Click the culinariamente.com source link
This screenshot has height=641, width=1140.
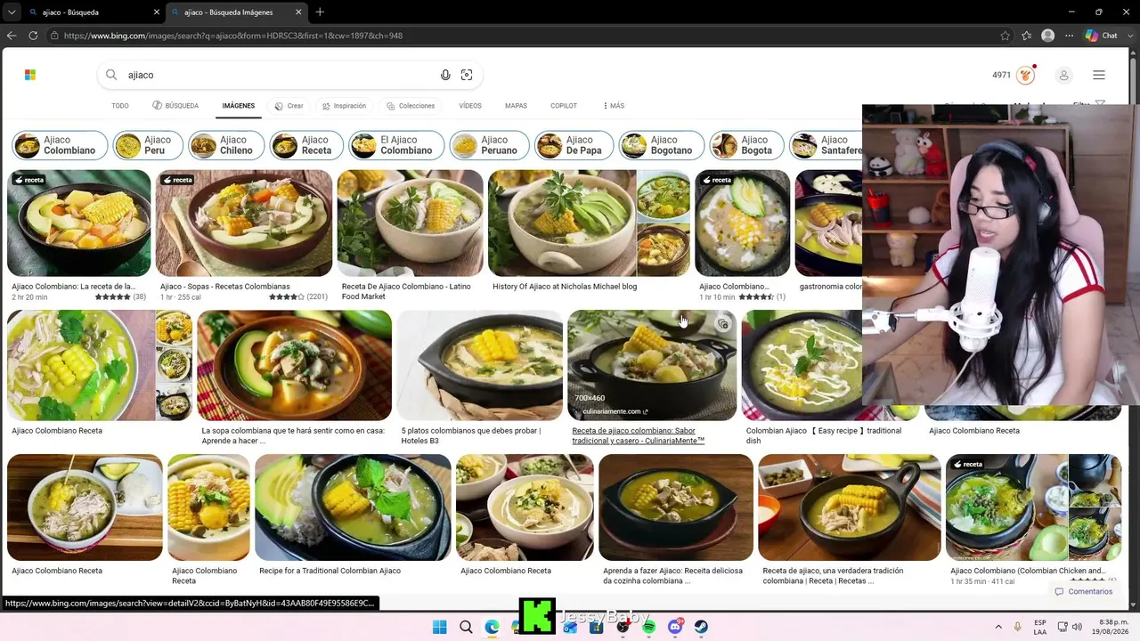click(x=615, y=411)
